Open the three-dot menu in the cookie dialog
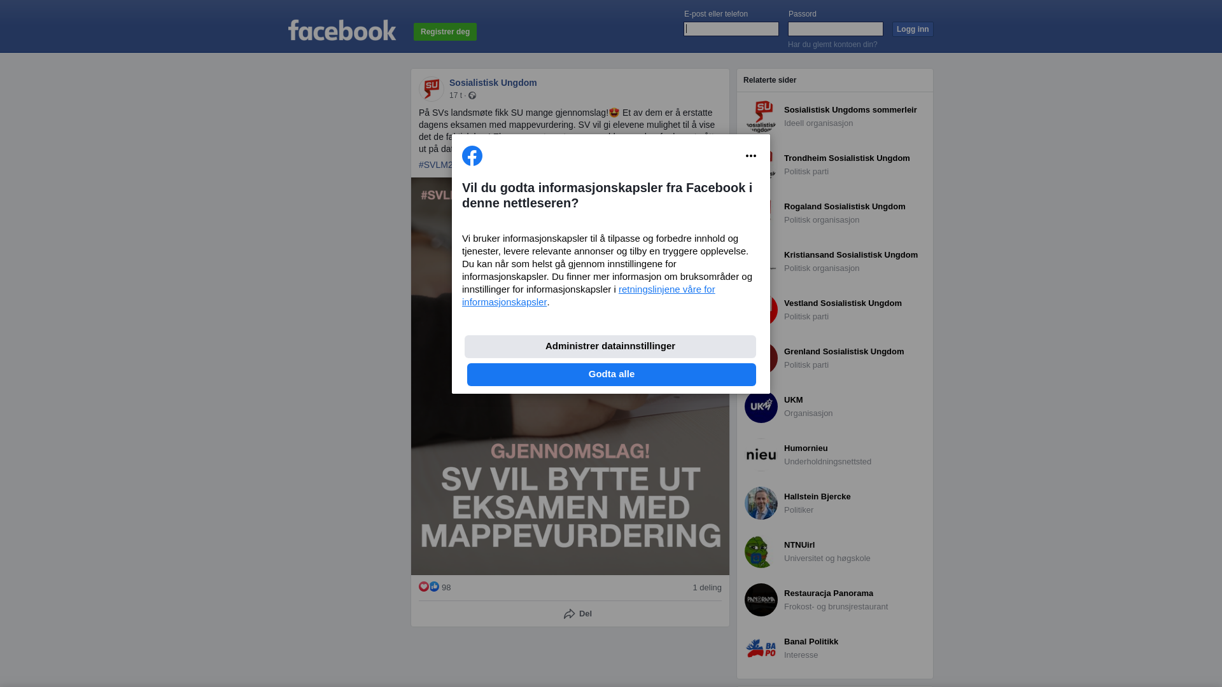This screenshot has width=1222, height=687. (751, 156)
